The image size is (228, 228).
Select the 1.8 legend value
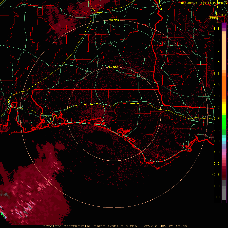(x=217, y=141)
